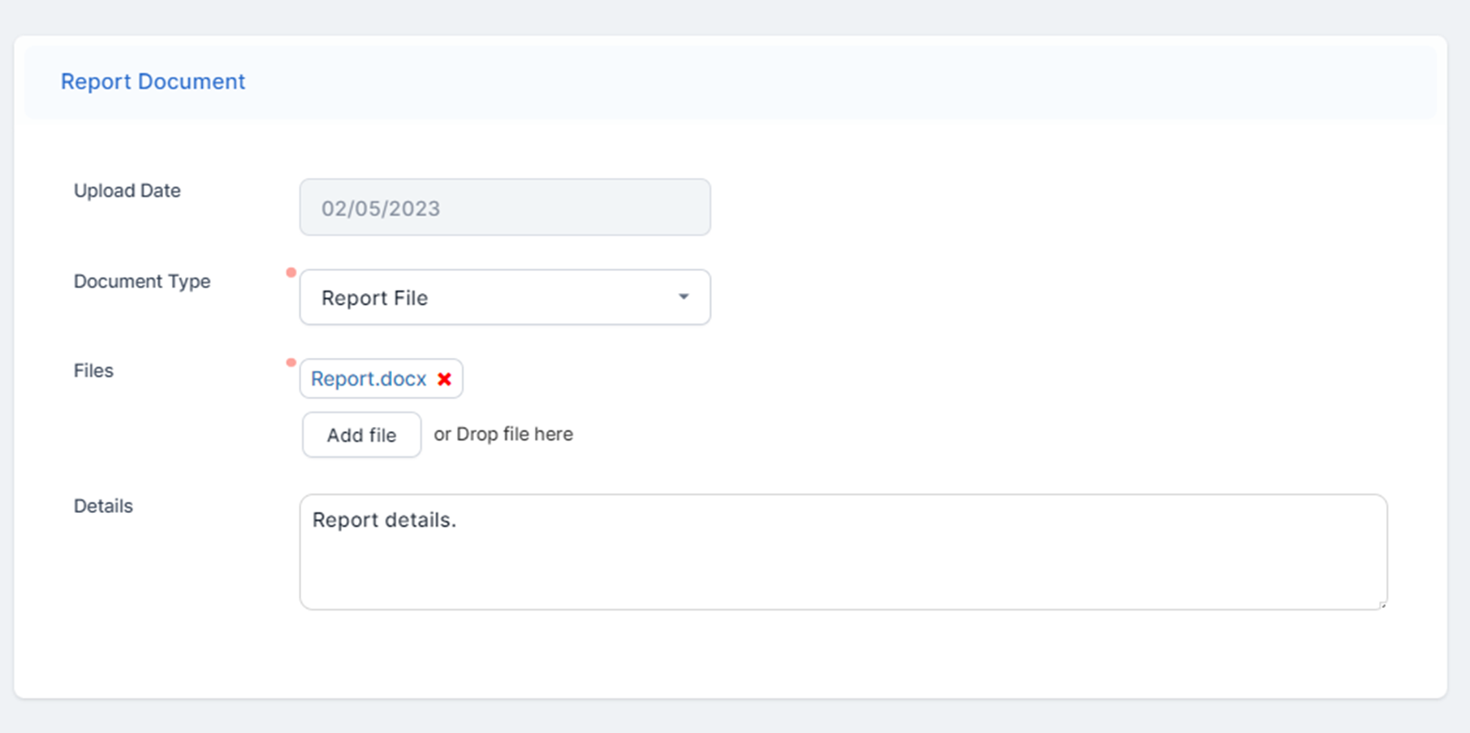The image size is (1470, 733).
Task: Grab the Details textarea resize handle
Action: [1382, 605]
